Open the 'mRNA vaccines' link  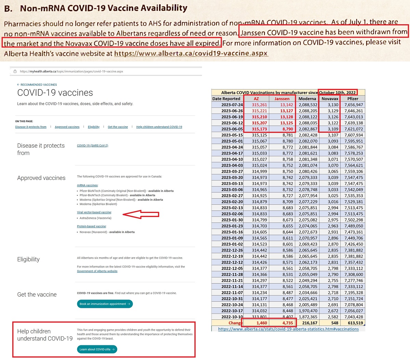tap(87, 185)
